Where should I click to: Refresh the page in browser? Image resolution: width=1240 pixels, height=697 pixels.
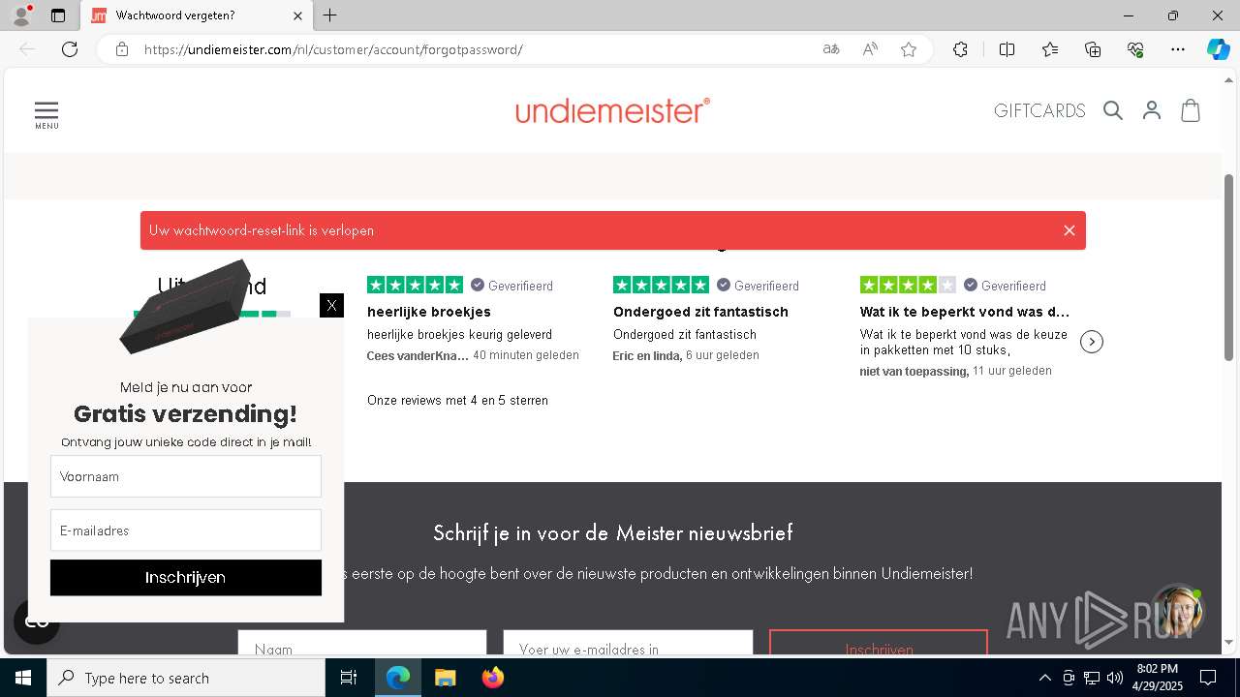coord(70,49)
